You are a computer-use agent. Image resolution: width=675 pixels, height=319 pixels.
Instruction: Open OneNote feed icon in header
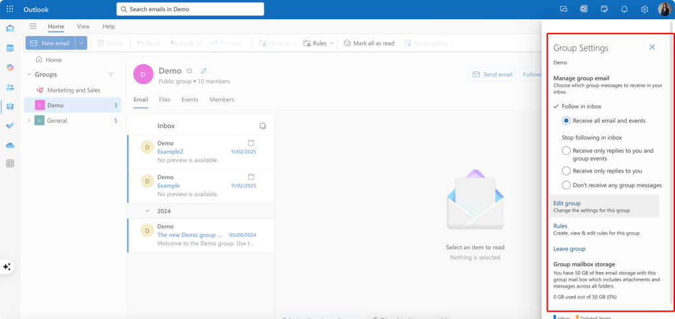(584, 9)
